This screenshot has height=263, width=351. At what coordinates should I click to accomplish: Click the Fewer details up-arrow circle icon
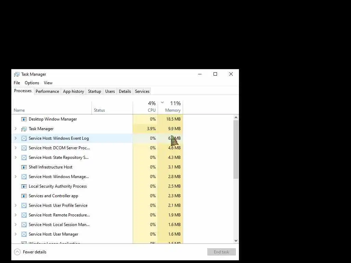(x=17, y=252)
